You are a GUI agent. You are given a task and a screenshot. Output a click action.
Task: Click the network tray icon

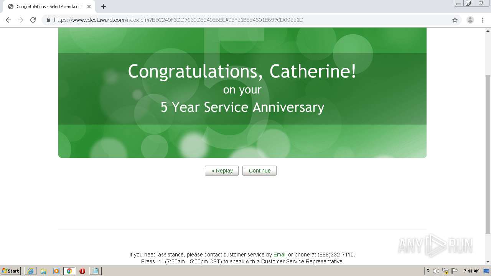click(445, 271)
